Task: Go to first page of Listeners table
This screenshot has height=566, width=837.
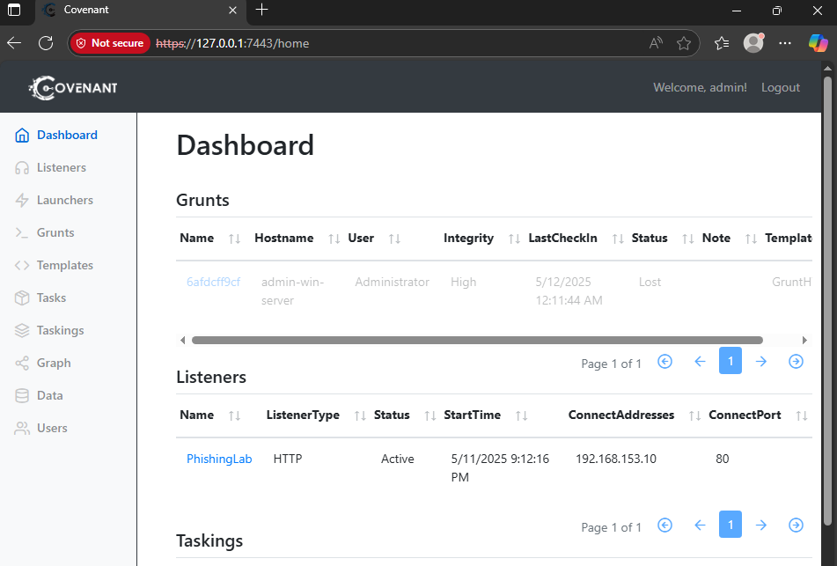Action: click(x=664, y=526)
